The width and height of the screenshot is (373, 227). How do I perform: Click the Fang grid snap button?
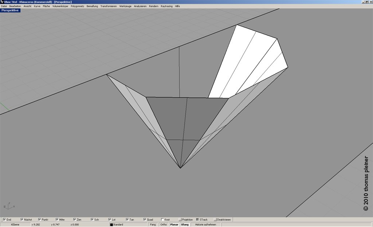(153, 225)
